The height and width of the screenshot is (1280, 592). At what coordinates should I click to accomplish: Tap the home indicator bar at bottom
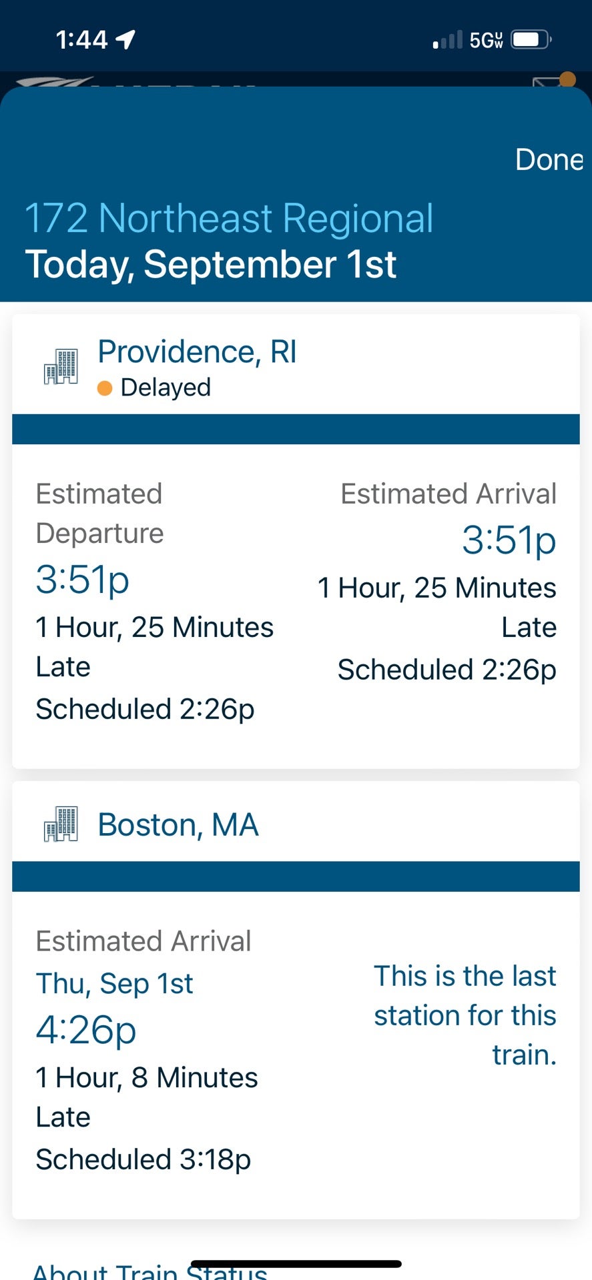(x=296, y=1263)
